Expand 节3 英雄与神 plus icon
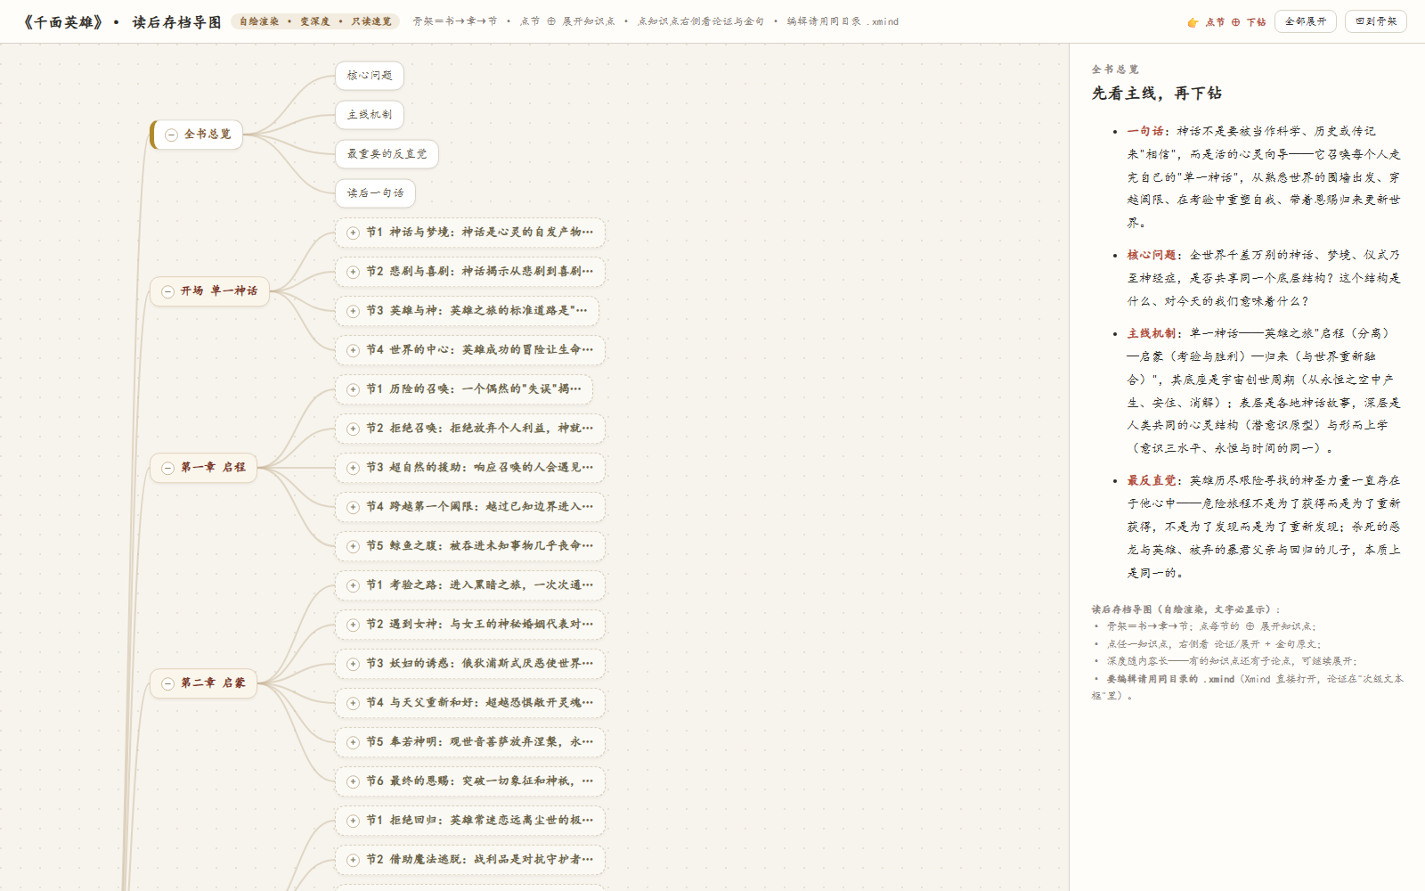 coord(353,311)
